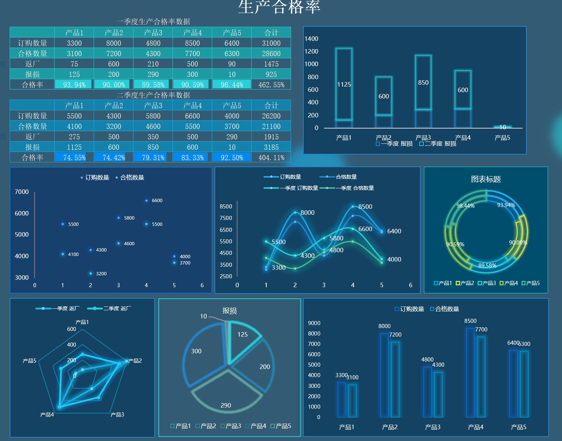
Task: Click the 一季度 返厂 radar legend entry
Action: click(58, 308)
